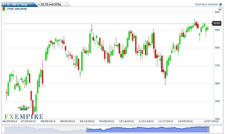This screenshot has height=134, width=225.
Task: Collapse the chart panel with minus button
Action: (x=220, y=9)
